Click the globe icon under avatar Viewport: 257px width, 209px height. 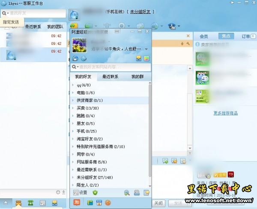pyautogui.click(x=84, y=59)
